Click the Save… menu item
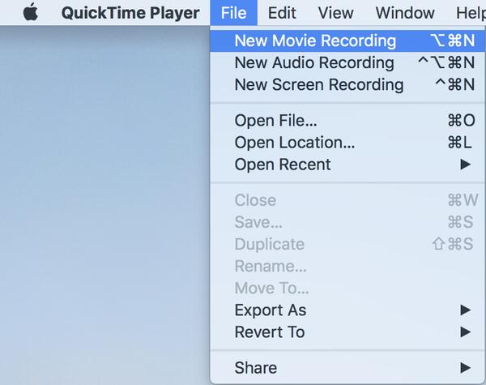 tap(258, 222)
